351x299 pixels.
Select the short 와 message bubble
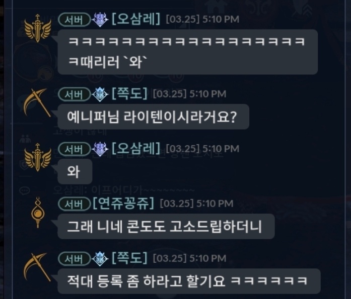click(x=75, y=171)
